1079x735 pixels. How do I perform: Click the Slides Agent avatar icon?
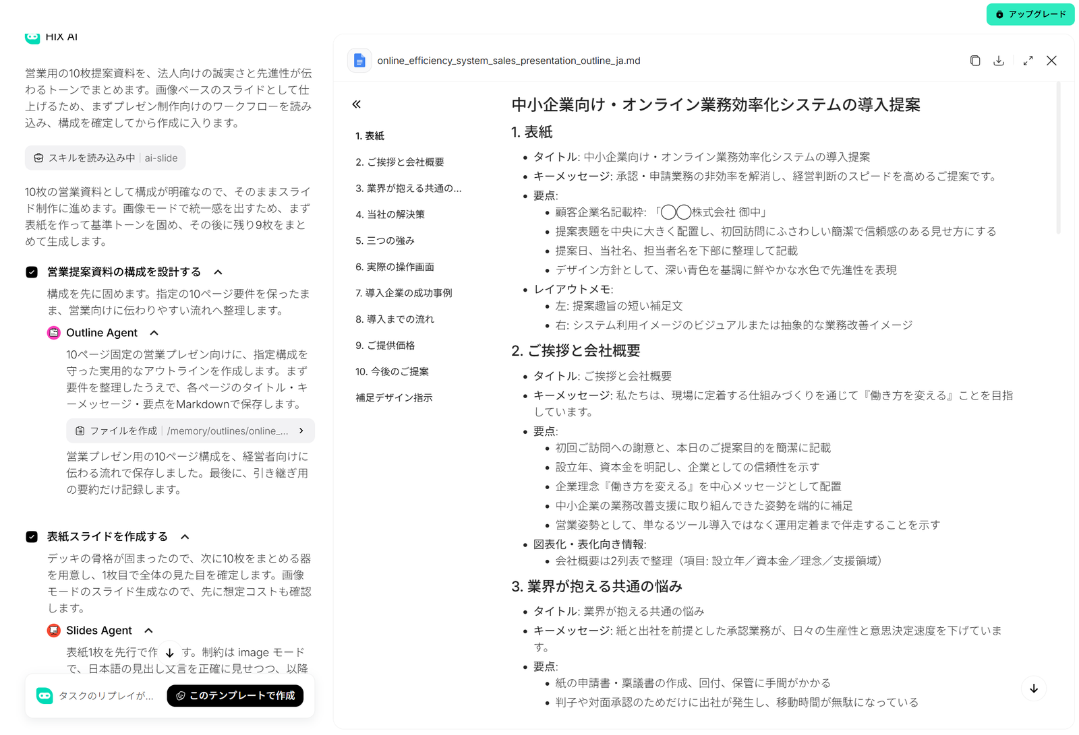point(54,631)
